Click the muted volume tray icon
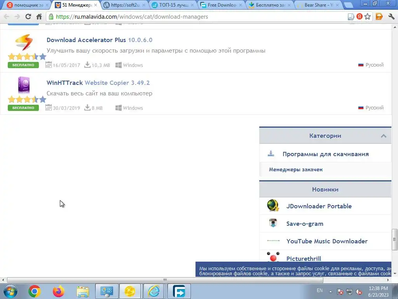 click(359, 292)
